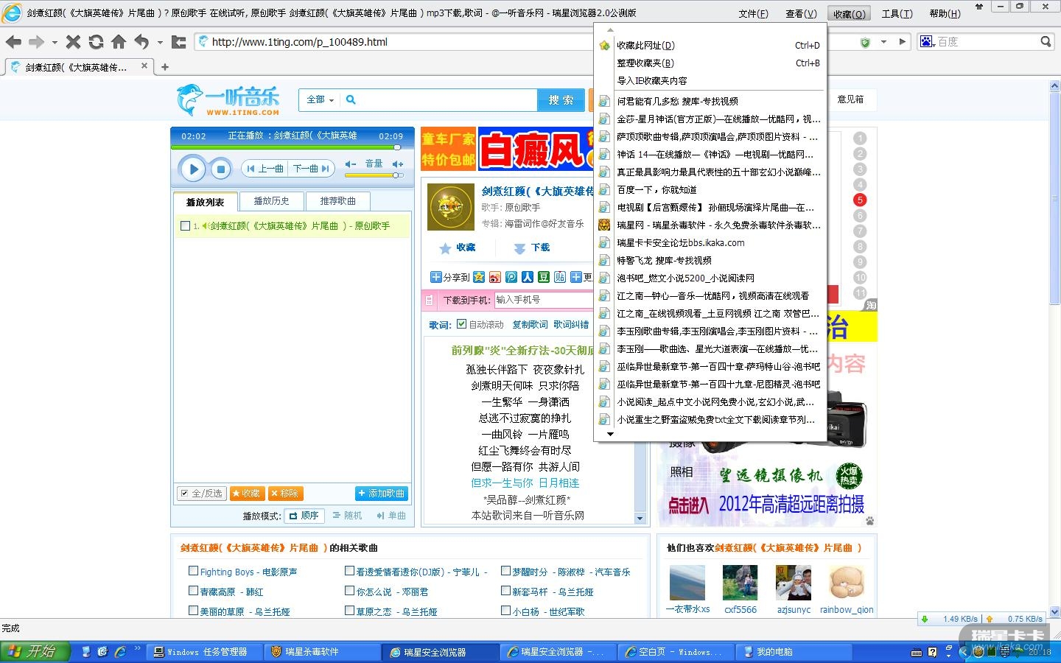Toggle the 自动滚动 lyrics checkbox
The height and width of the screenshot is (663, 1061).
[462, 324]
